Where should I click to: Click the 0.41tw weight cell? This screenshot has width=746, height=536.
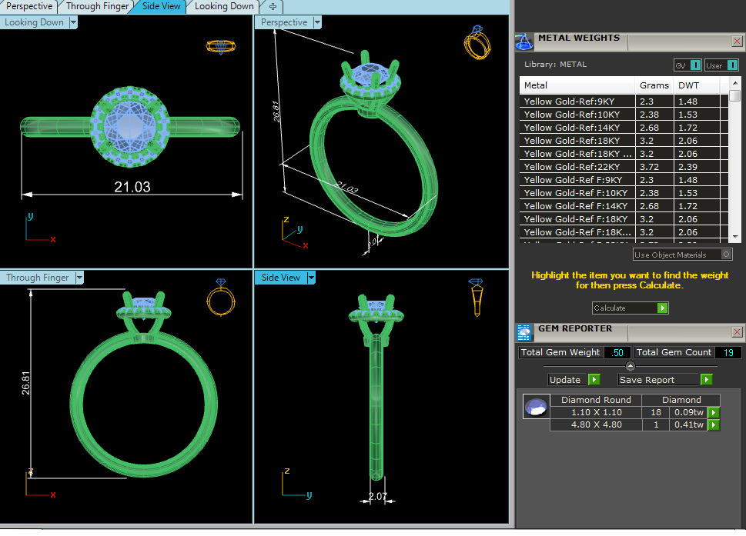point(688,424)
